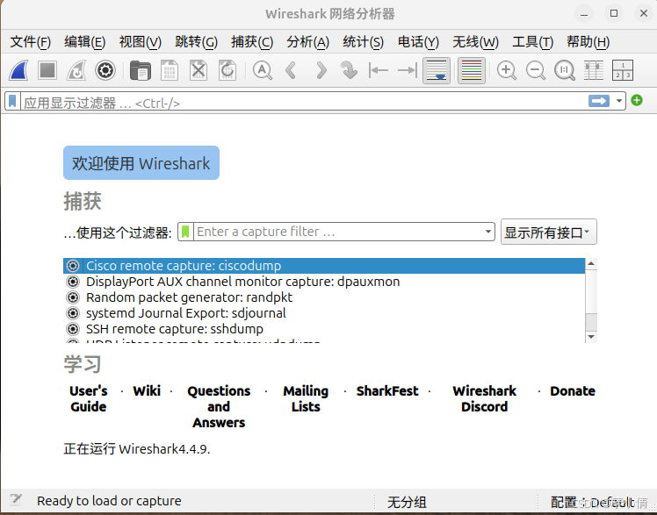The image size is (657, 515).
Task: Click the go to specified packet icon
Action: [349, 70]
